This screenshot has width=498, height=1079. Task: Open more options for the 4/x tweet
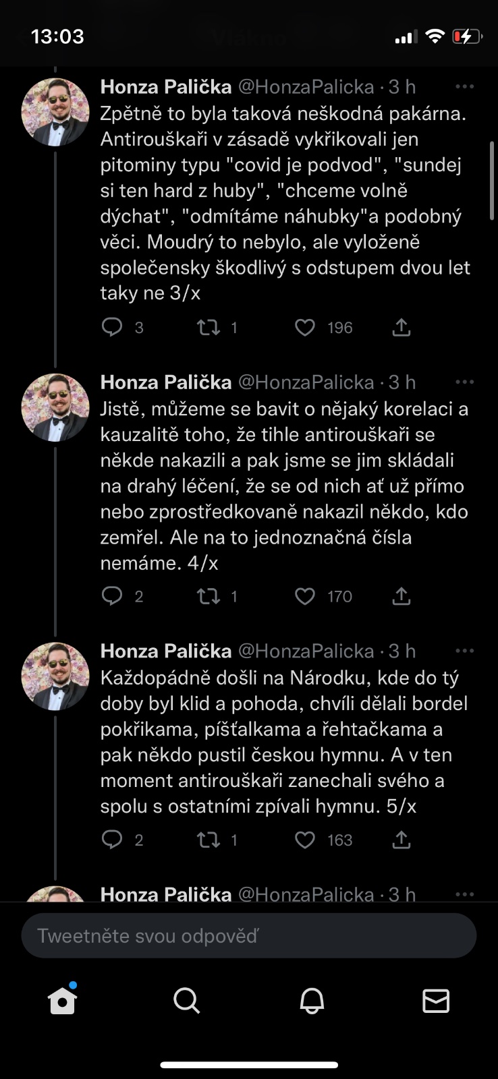click(464, 382)
